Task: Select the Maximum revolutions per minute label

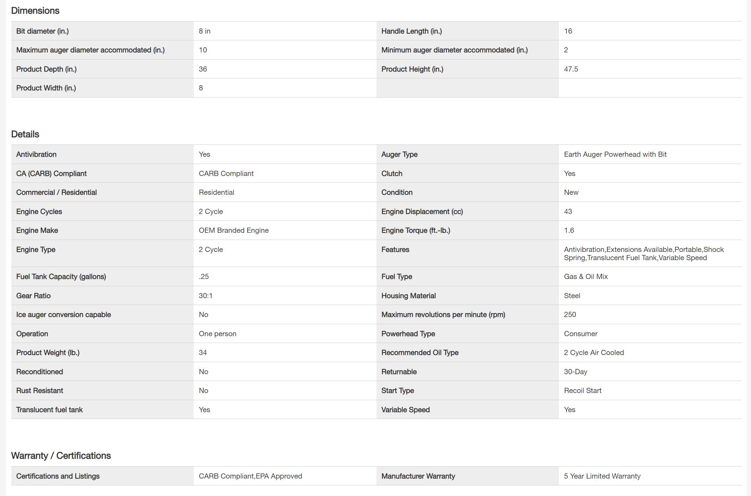Action: 443,315
